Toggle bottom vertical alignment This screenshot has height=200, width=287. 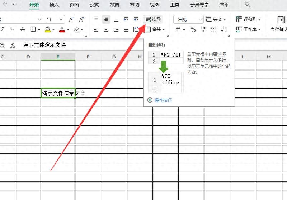[x=116, y=20]
